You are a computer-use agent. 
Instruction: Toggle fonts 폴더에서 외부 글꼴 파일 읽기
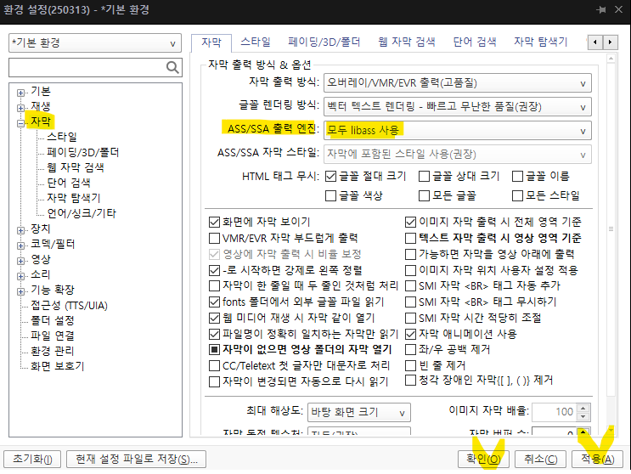point(214,302)
